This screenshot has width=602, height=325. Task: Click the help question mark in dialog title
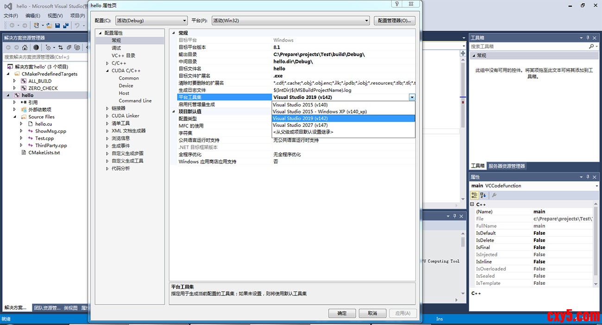click(x=397, y=4)
